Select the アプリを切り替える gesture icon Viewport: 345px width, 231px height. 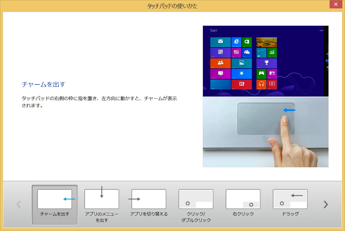149,205
